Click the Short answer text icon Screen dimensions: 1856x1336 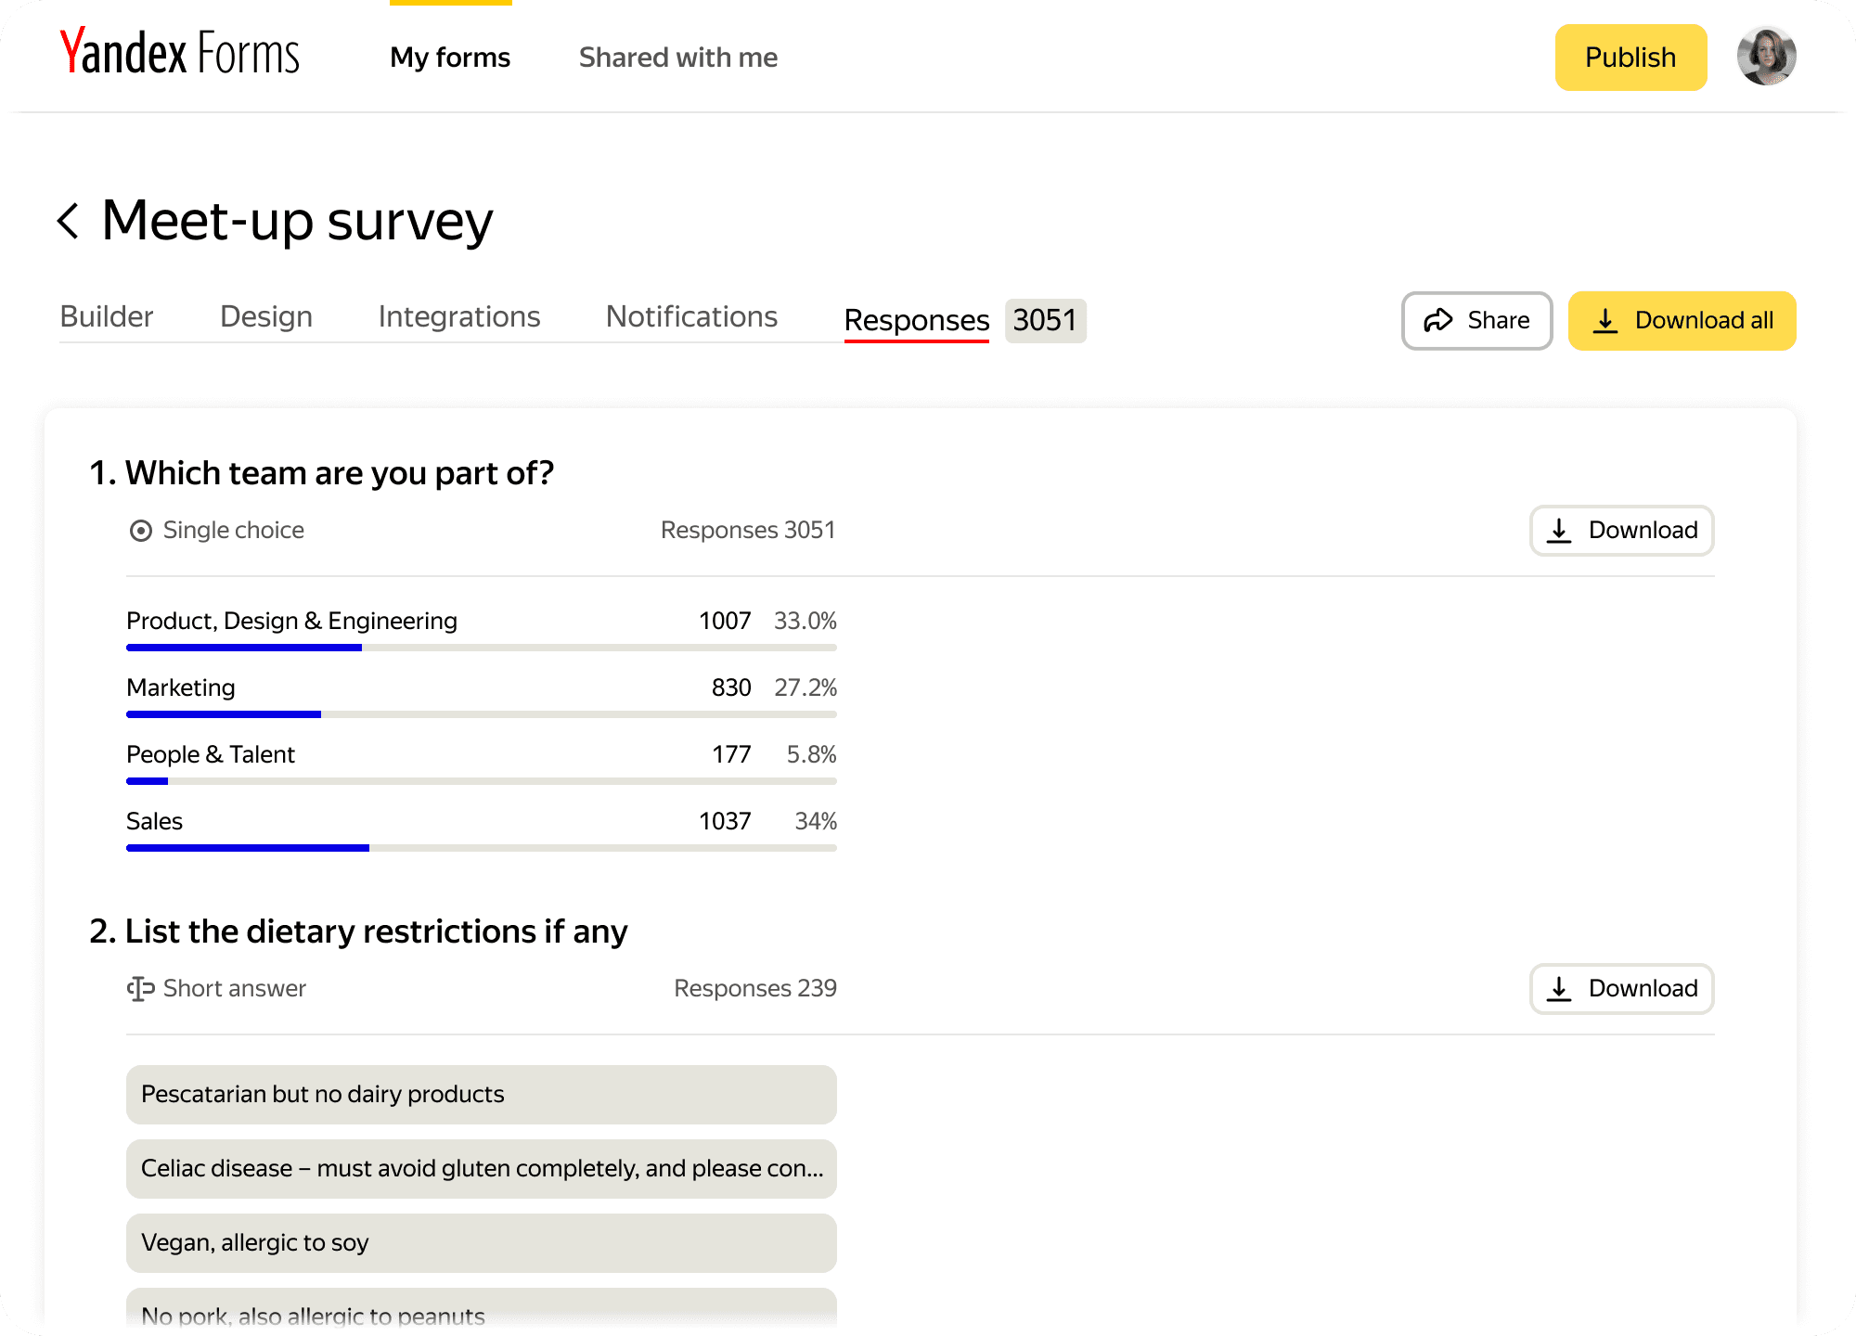140,989
